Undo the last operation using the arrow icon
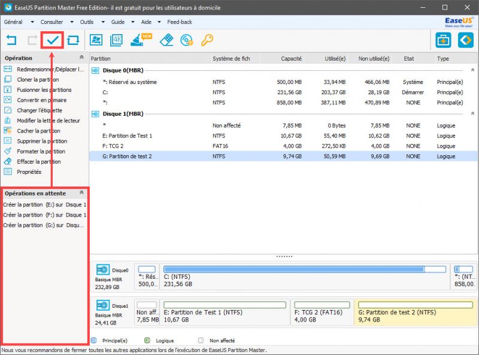Screen dimensions: 479x355 coord(12,40)
